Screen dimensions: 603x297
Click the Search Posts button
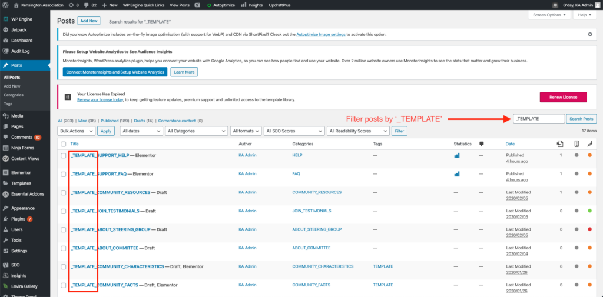coord(581,119)
